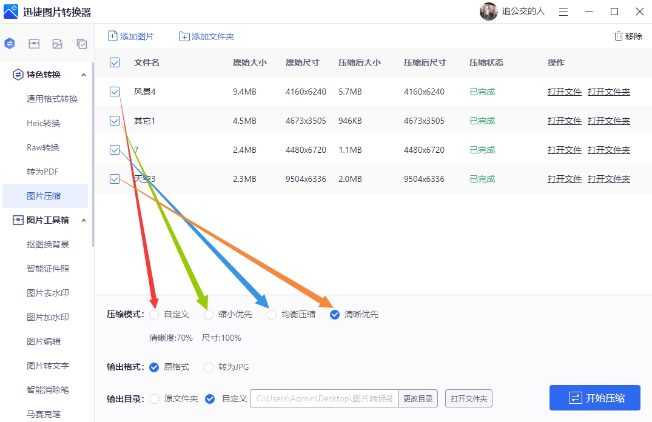Choose 原格式 as output format
The width and height of the screenshot is (652, 422).
154,367
